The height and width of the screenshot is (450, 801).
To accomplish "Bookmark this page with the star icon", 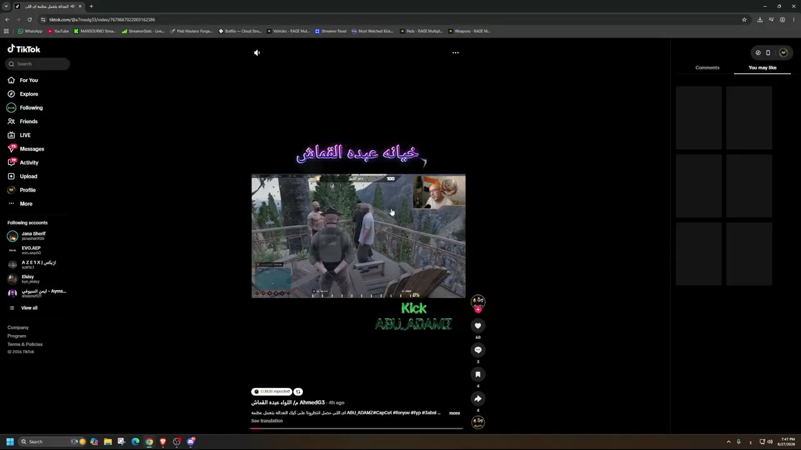I will point(744,19).
